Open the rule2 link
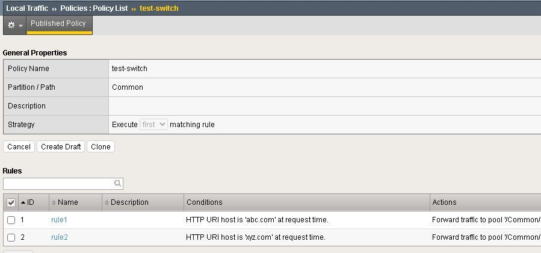Screen dimensions: 541x253 [x=59, y=237]
